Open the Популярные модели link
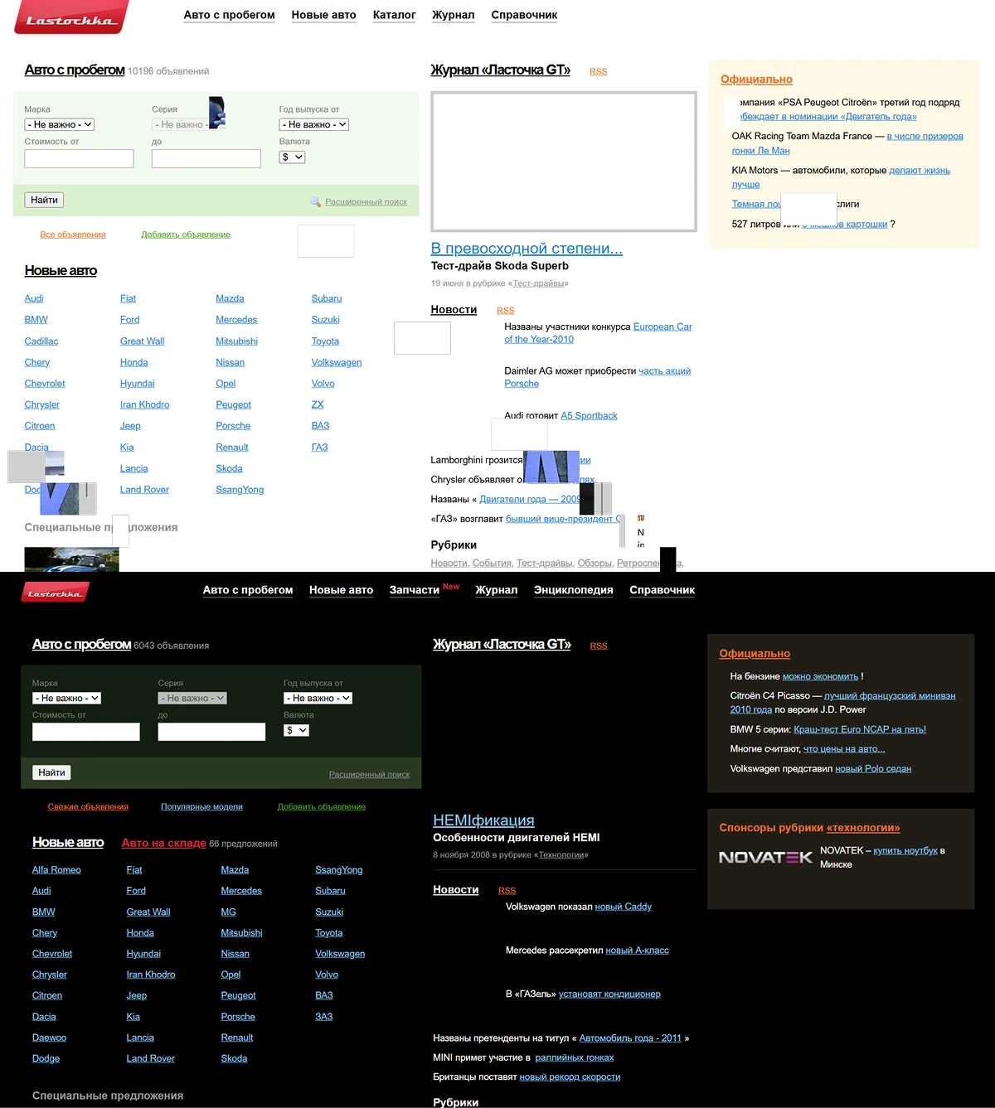The height and width of the screenshot is (1108, 995). 201,806
